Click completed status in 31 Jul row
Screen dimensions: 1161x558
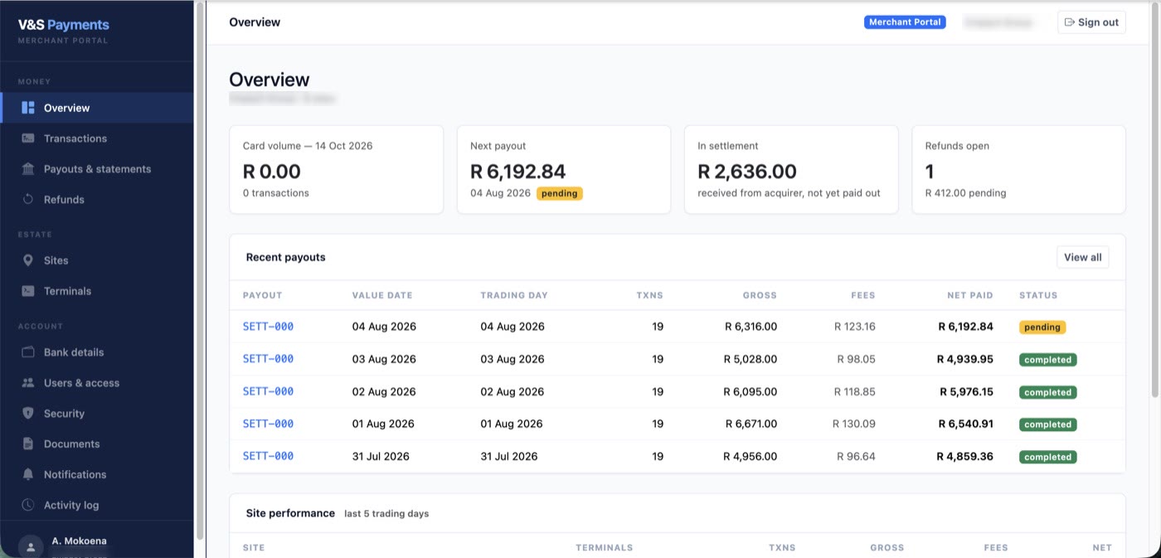(x=1048, y=457)
